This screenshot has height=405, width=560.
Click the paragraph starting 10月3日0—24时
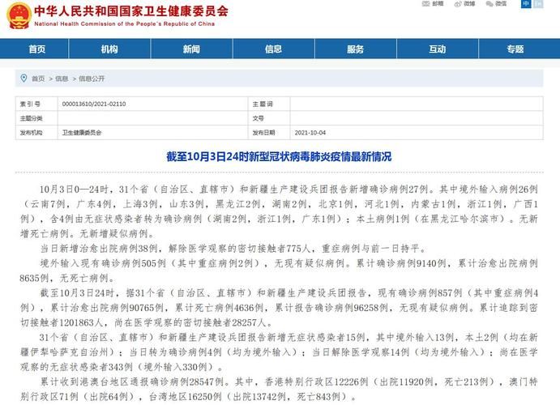[x=279, y=211]
